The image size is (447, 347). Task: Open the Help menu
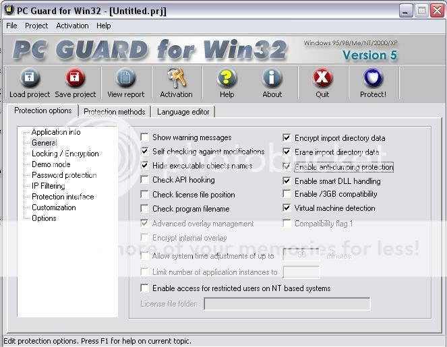point(103,26)
